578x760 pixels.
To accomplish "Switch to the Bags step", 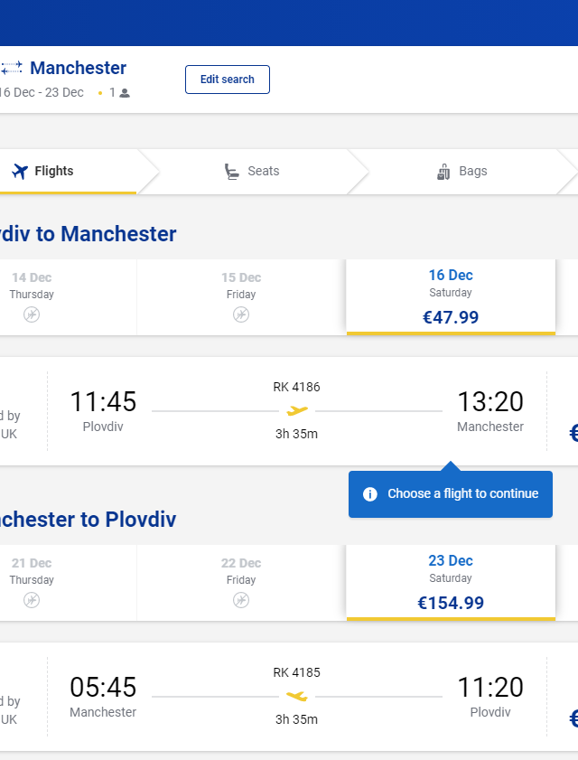I will pyautogui.click(x=462, y=172).
